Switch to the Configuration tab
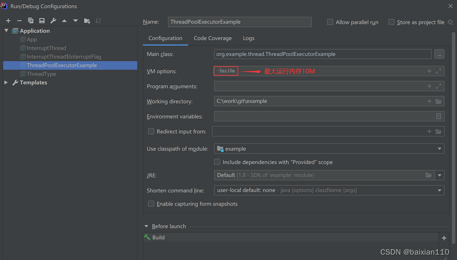The height and width of the screenshot is (260, 457). point(165,38)
